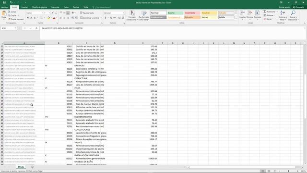Apply the Bueno cell style
Screen dimensions: 307x173
175,13
